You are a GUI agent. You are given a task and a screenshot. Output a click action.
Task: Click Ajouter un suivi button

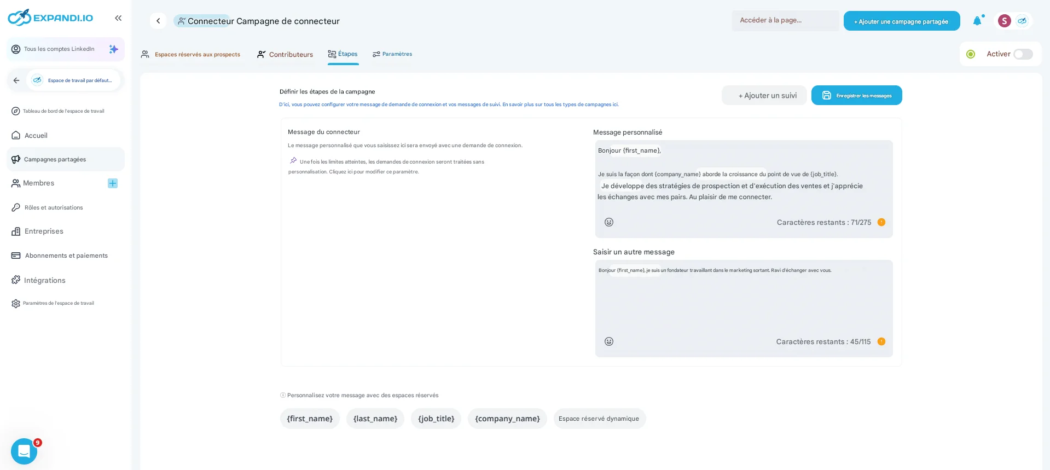tap(764, 95)
